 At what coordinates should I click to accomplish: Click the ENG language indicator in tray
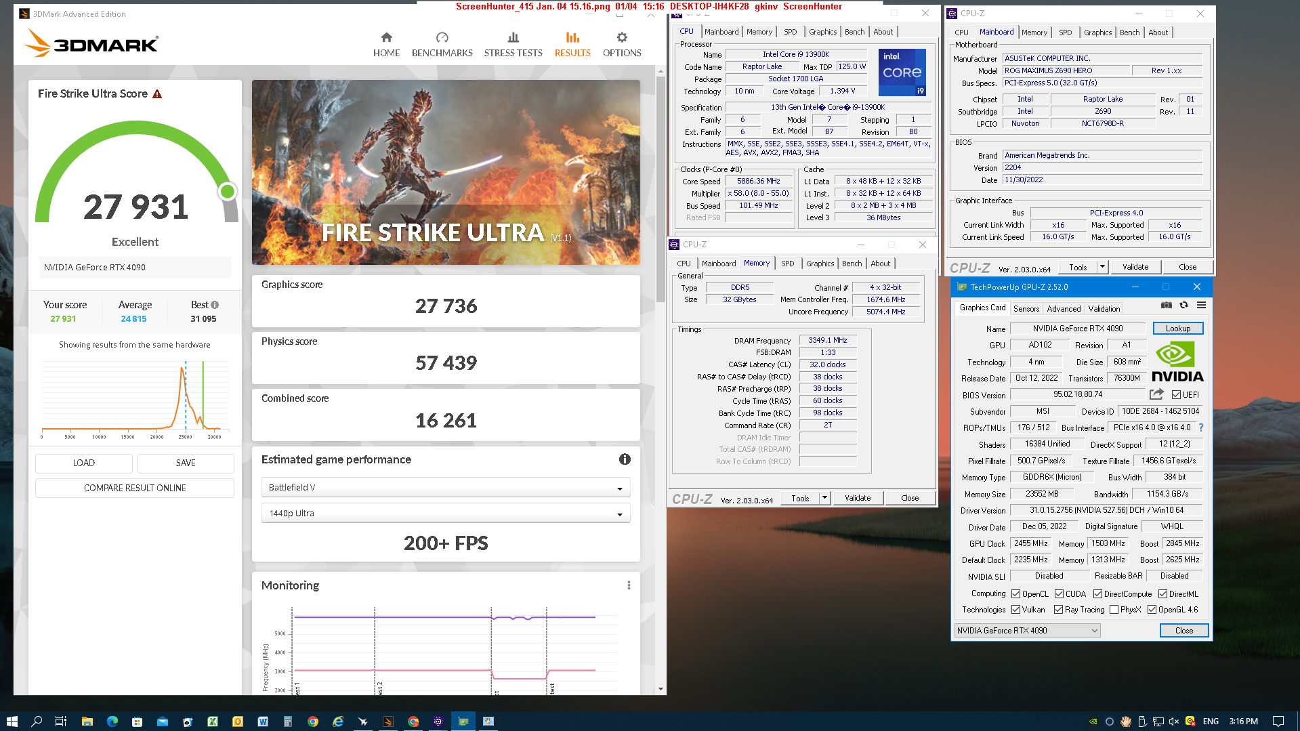pos(1211,722)
